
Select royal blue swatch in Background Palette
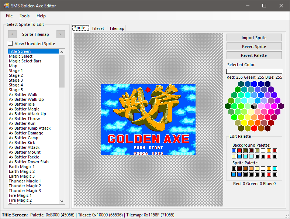[234, 151]
